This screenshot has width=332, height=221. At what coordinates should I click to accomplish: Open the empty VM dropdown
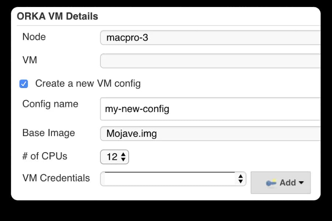coord(210,61)
